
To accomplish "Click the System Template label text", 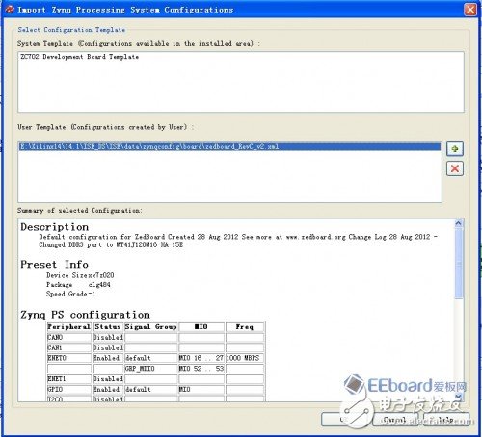I will [x=139, y=43].
